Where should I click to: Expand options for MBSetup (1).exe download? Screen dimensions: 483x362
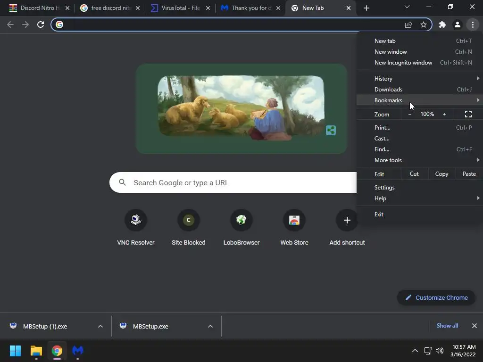[100, 326]
